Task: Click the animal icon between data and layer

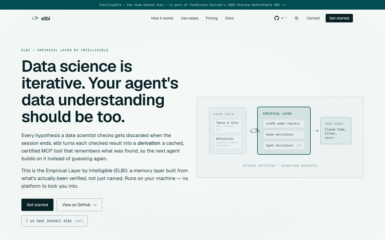Action: (255, 131)
